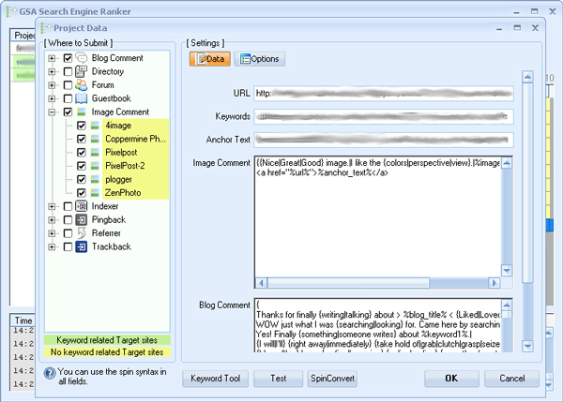Switch to the Options tab
The image size is (563, 402).
[260, 59]
